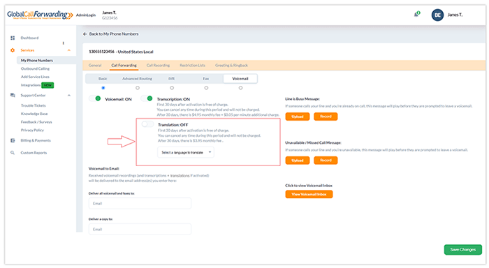Click the GlobalCallForwarding logo
The width and height of the screenshot is (489, 268).
coord(40,15)
